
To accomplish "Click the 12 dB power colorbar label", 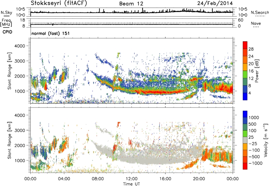I will point(251,79).
